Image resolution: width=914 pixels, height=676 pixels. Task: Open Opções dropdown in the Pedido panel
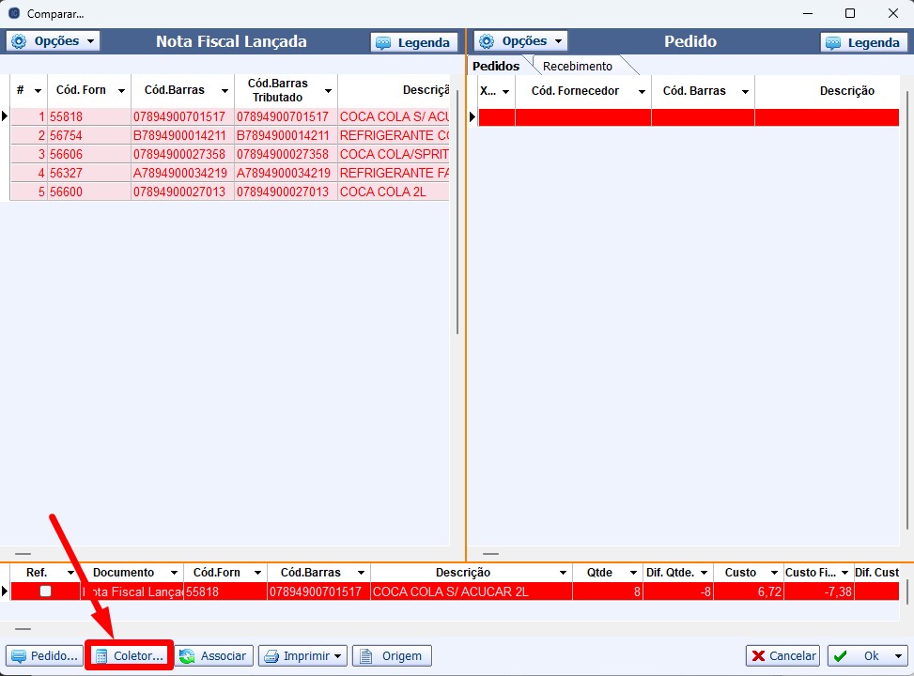(x=521, y=41)
